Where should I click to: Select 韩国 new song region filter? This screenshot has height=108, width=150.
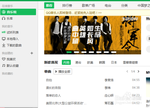click(102, 62)
